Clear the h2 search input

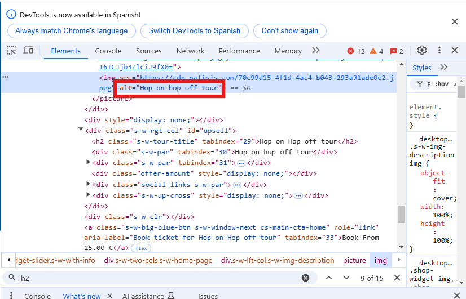pos(305,278)
